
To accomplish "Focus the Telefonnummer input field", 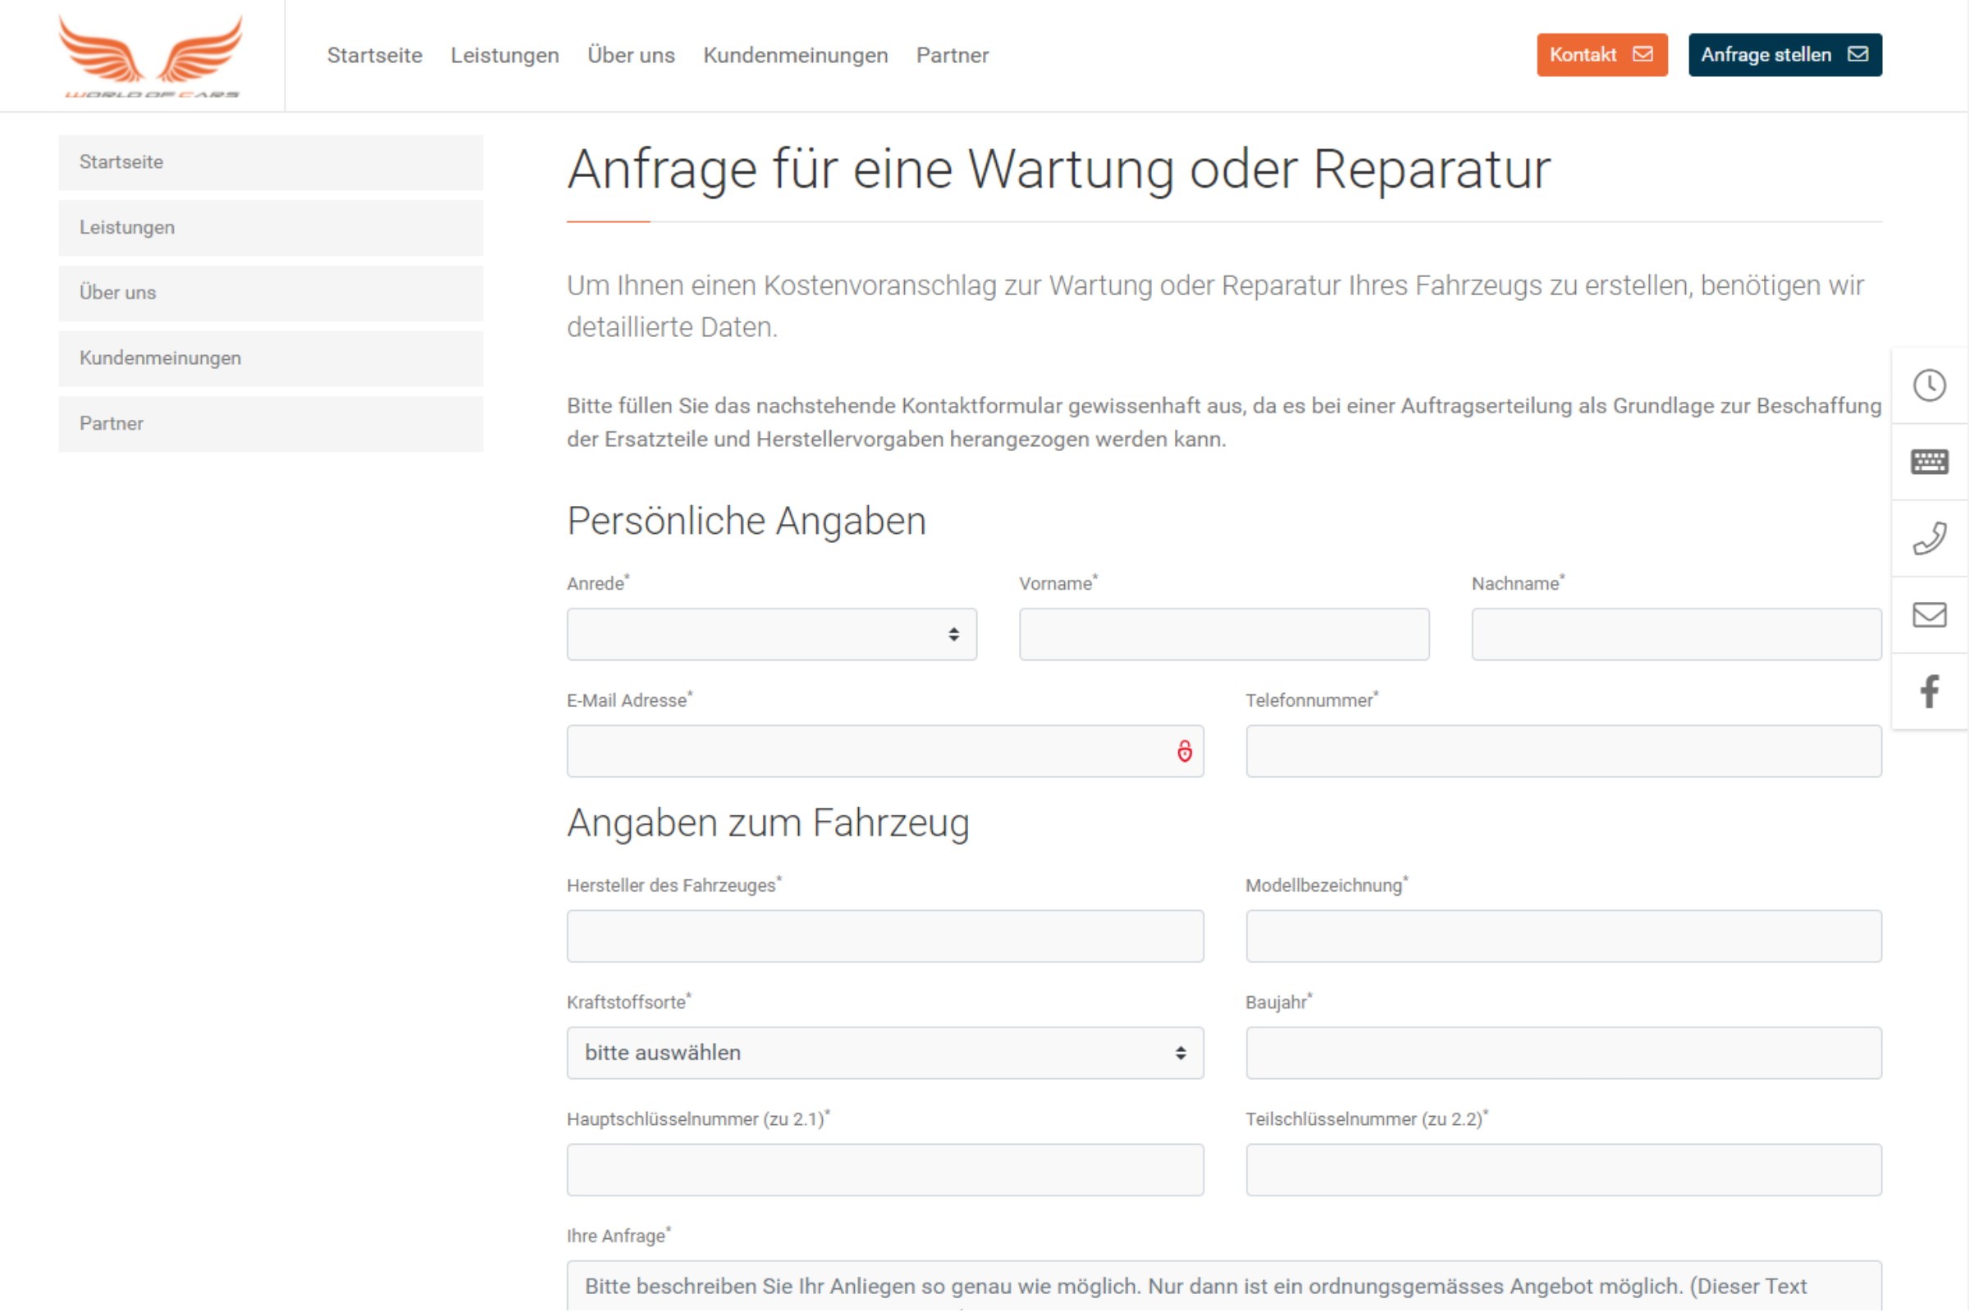I will click(x=1563, y=751).
